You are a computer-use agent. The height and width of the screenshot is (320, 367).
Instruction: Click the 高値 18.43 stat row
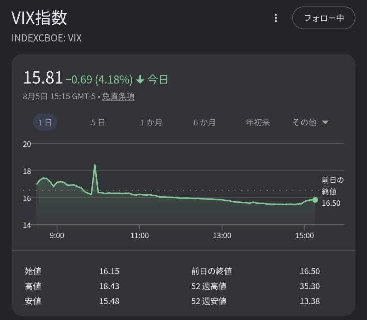pos(72,286)
